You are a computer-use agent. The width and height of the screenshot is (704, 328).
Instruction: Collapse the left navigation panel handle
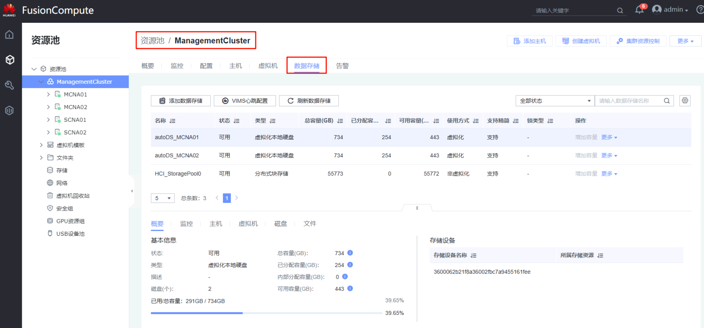[132, 191]
